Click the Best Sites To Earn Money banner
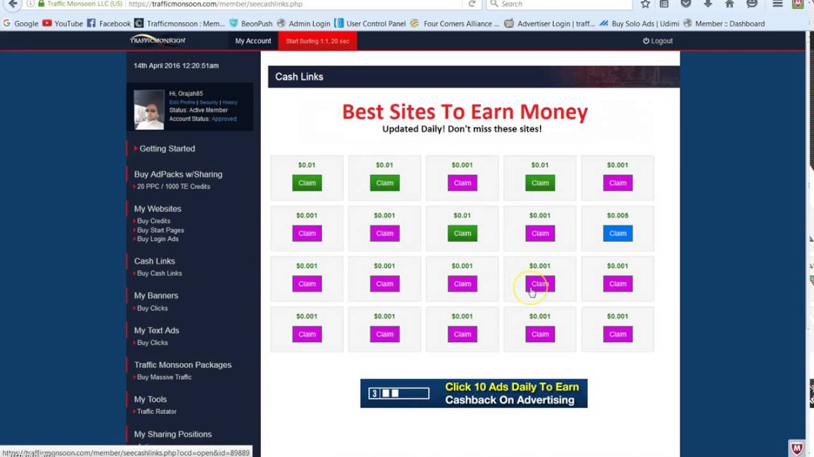The width and height of the screenshot is (814, 457). 464,118
